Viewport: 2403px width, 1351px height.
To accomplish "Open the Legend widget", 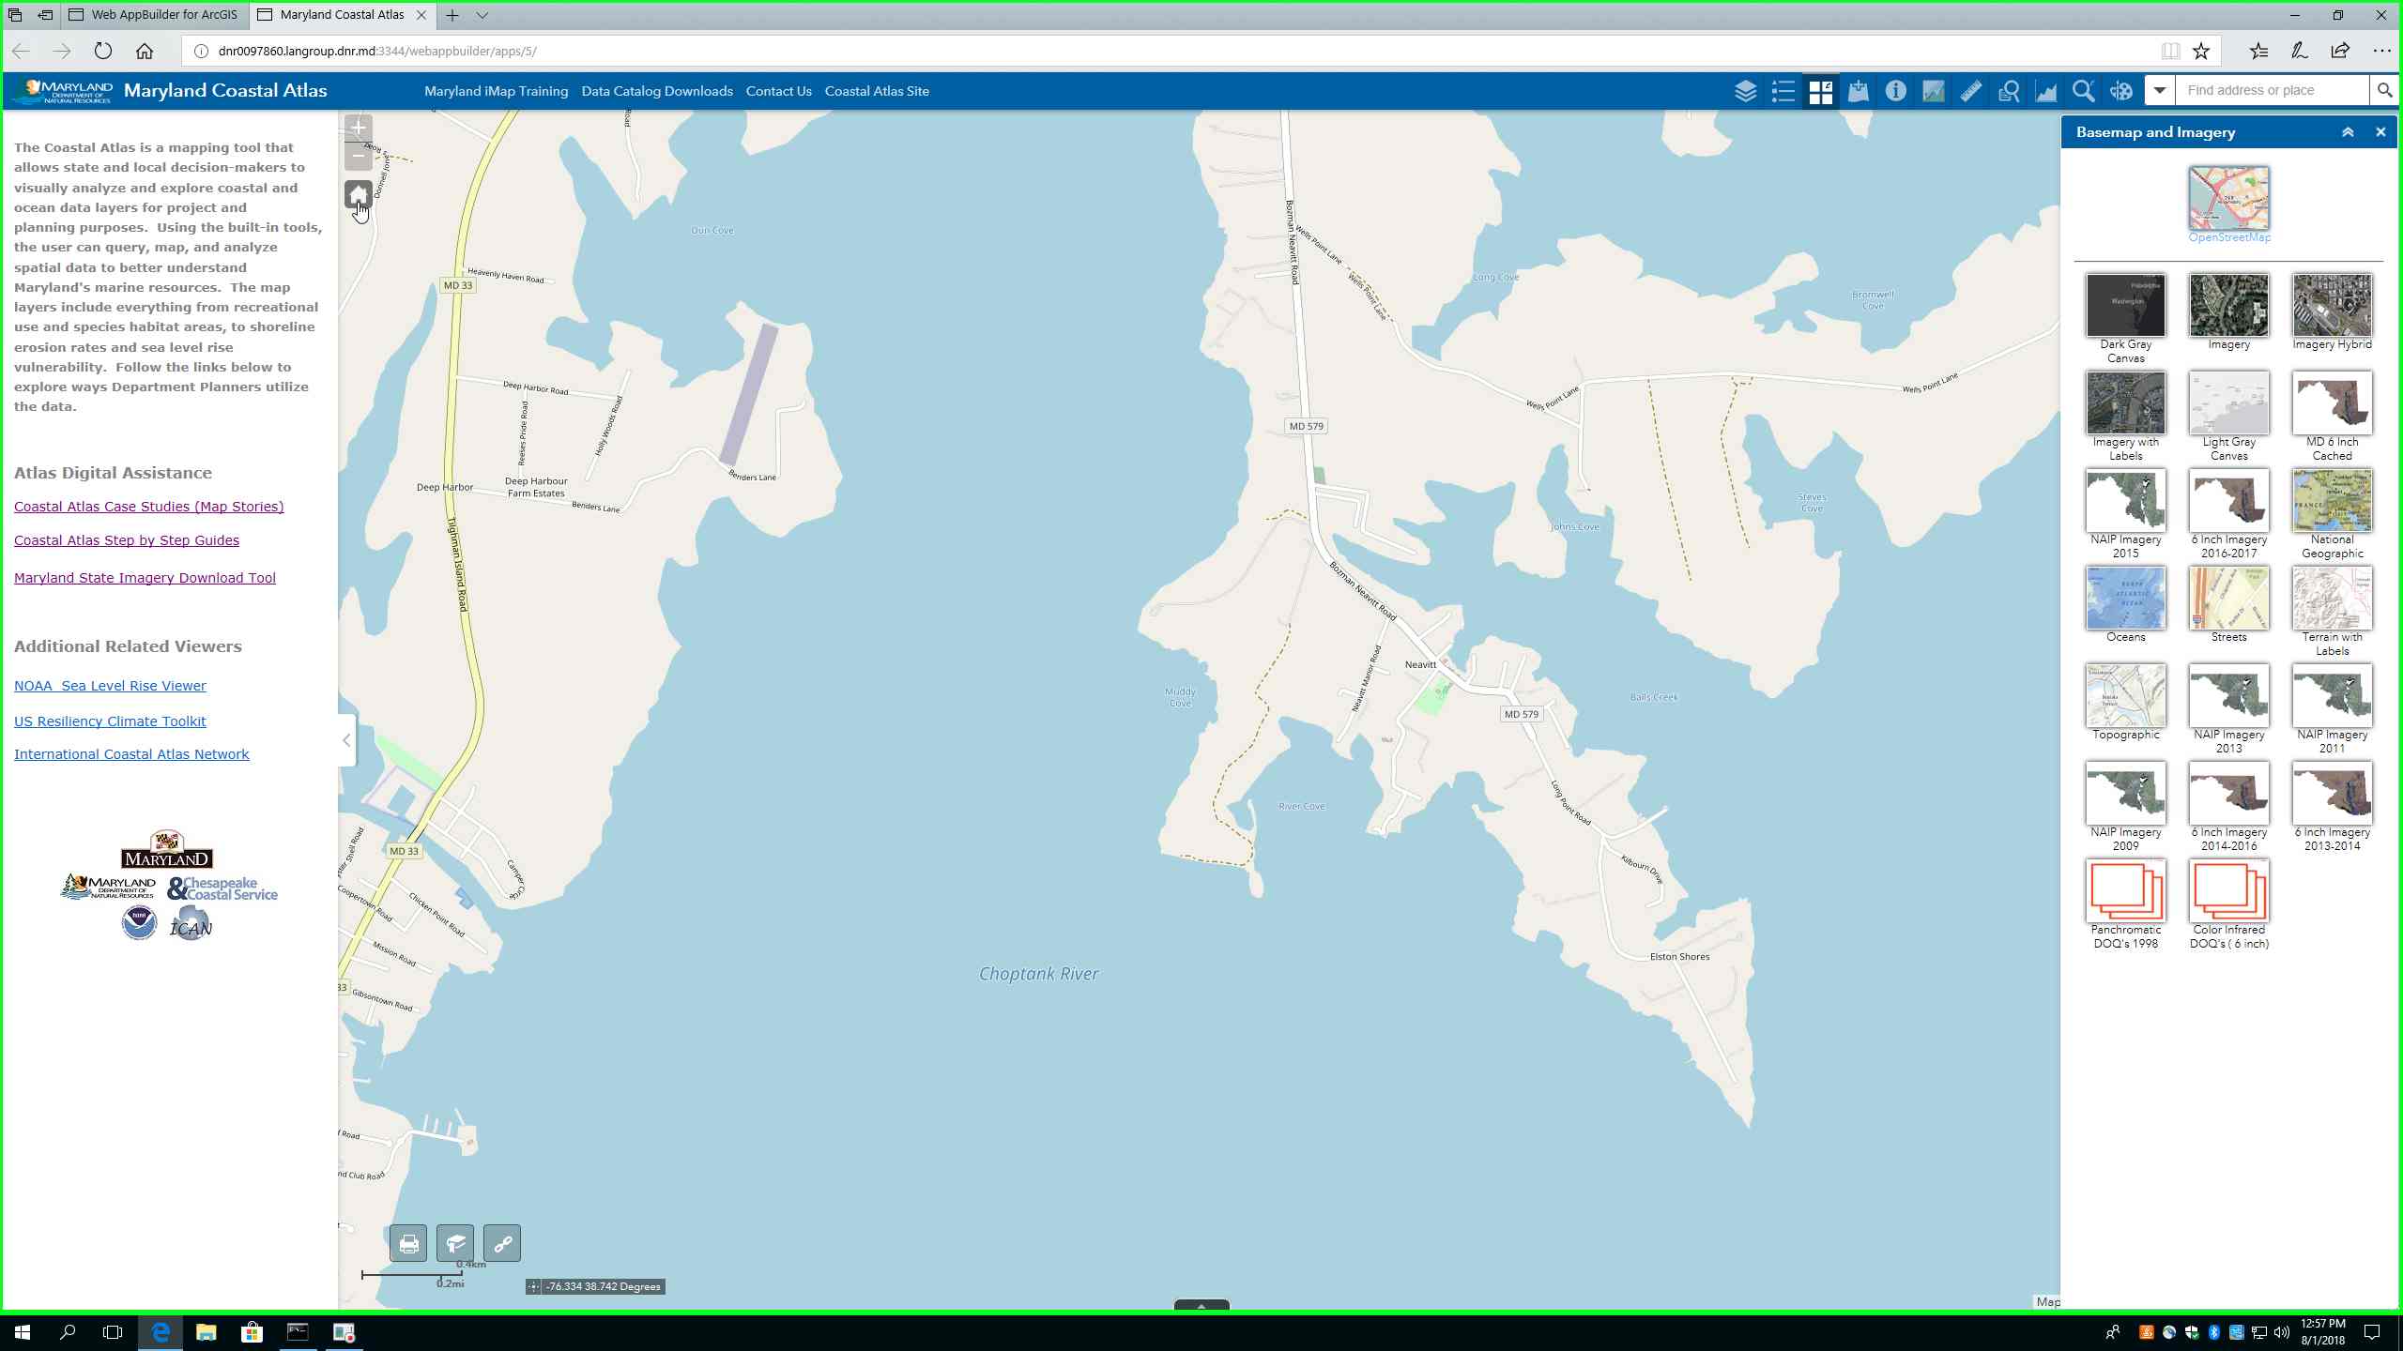I will [1783, 91].
